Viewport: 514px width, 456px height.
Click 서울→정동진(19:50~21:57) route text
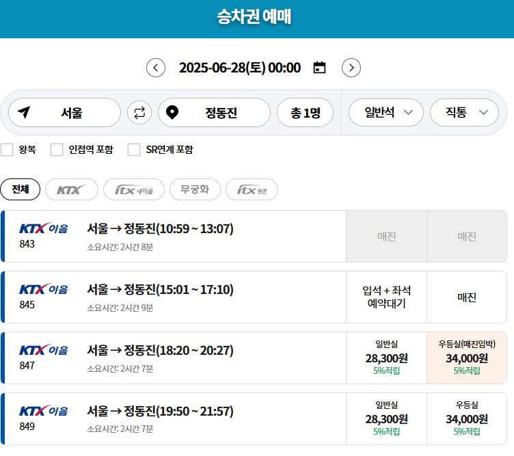click(x=161, y=411)
